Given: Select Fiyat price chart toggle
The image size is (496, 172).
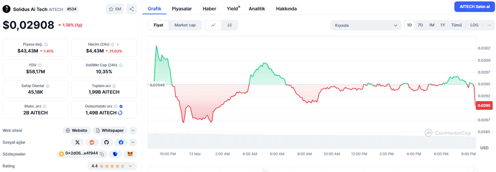Looking at the screenshot, I should tap(158, 25).
